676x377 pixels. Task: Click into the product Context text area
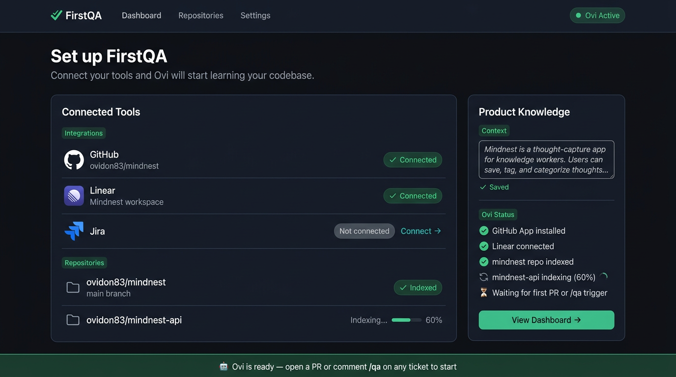(546, 160)
